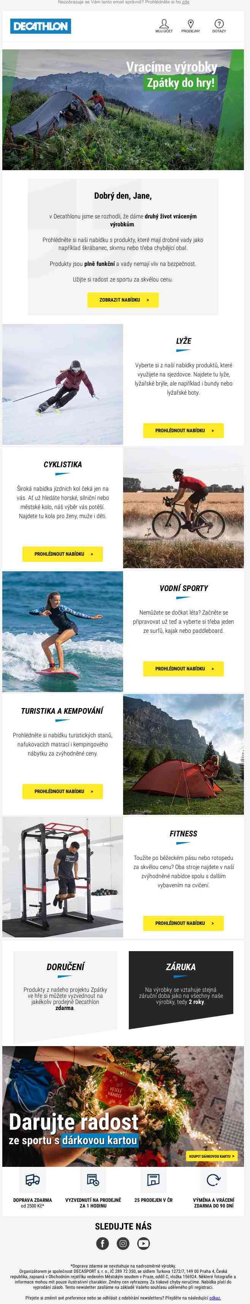The image size is (250, 1304).
Task: Click the Zobrazit nabídku button
Action: (123, 300)
